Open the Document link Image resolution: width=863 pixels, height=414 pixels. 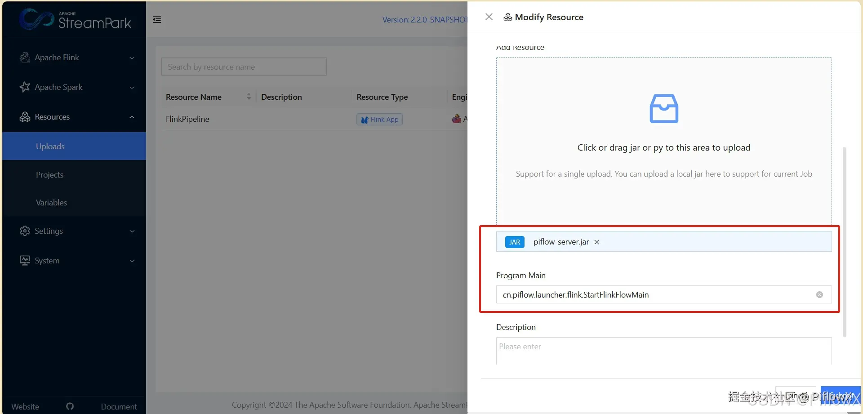coord(119,406)
